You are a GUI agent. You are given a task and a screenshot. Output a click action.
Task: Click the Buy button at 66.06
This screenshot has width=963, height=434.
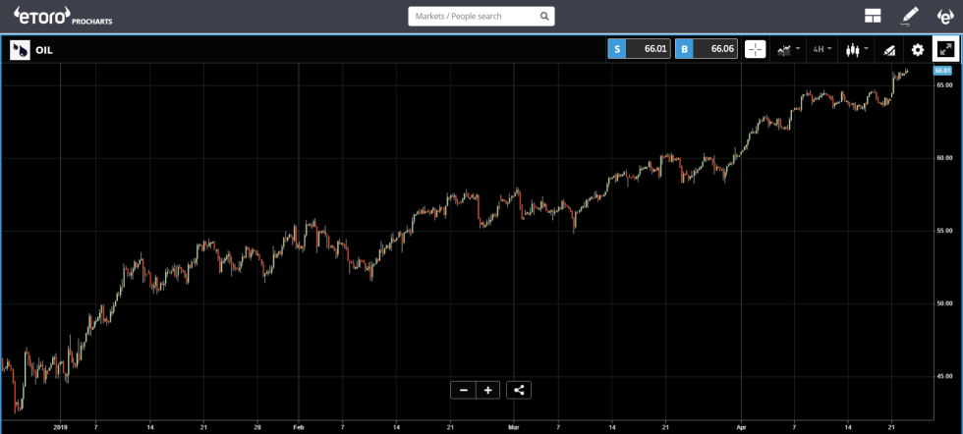pos(707,49)
